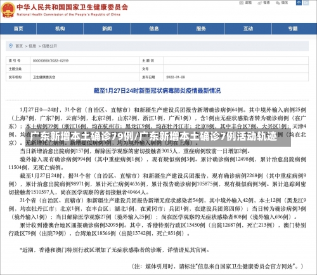Click the paragraph beginning 当日新增治愈出院病例157例
Screen dimensions: 317x275
pos(135,151)
